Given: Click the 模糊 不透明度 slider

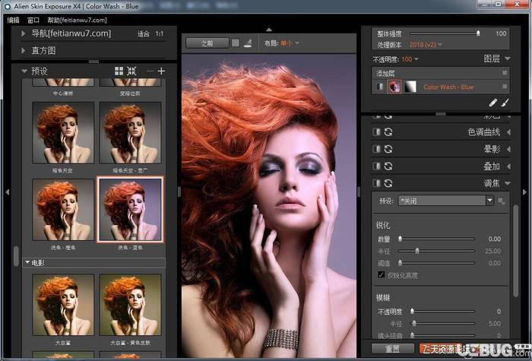Looking at the screenshot, I should (x=442, y=311).
